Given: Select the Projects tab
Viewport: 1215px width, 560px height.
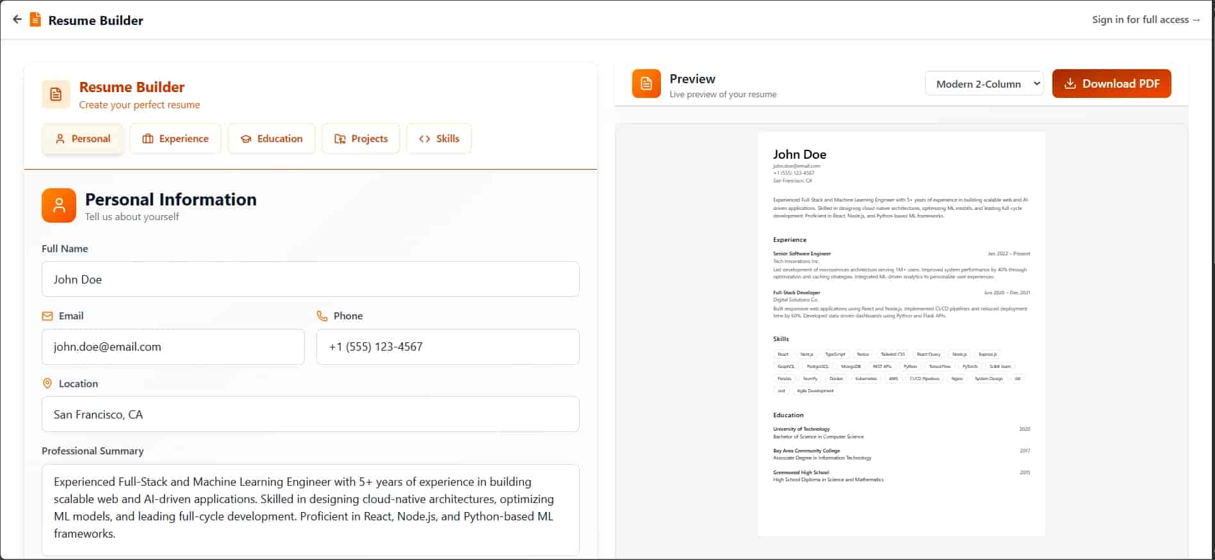Looking at the screenshot, I should pyautogui.click(x=361, y=139).
